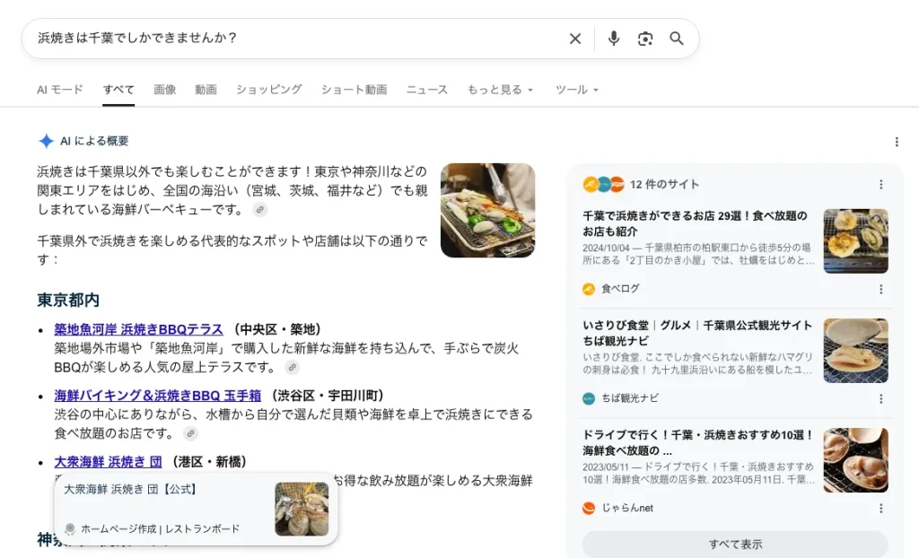Viewport: 919px width, 558px height.
Task: Submit search with the magnifying glass icon
Action: pyautogui.click(x=677, y=39)
